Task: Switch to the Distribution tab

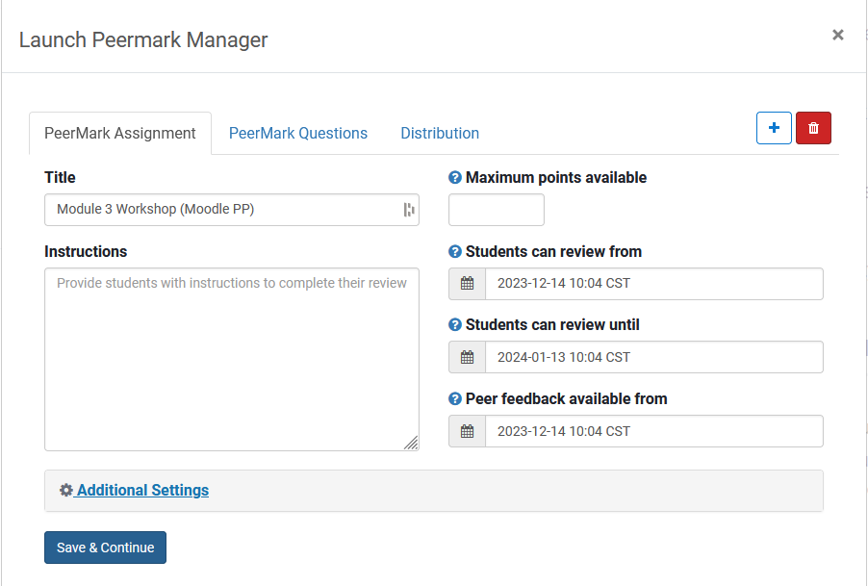Action: (440, 134)
